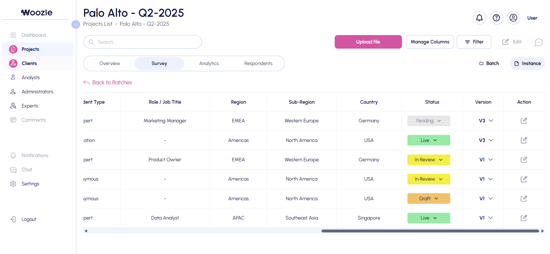Viewport: 550px width, 254px height.
Task: Open the help question mark icon
Action: click(496, 18)
